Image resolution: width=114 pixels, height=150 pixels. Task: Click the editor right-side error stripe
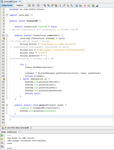pos(113,66)
